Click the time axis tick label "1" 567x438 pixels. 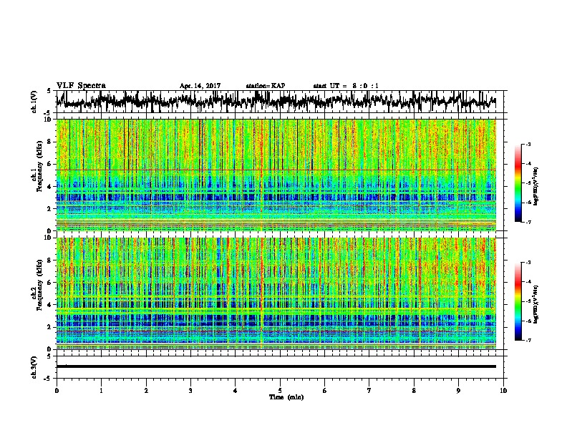[x=101, y=391]
